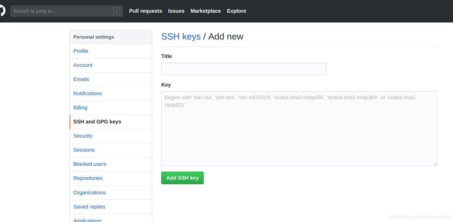Focus the Search or jump to field

(x=67, y=11)
